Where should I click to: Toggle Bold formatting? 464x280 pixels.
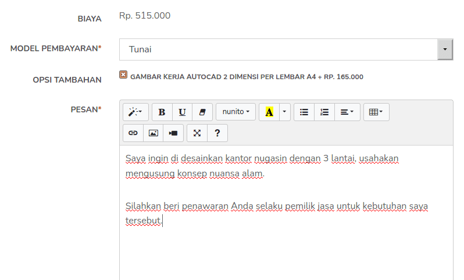pyautogui.click(x=162, y=112)
